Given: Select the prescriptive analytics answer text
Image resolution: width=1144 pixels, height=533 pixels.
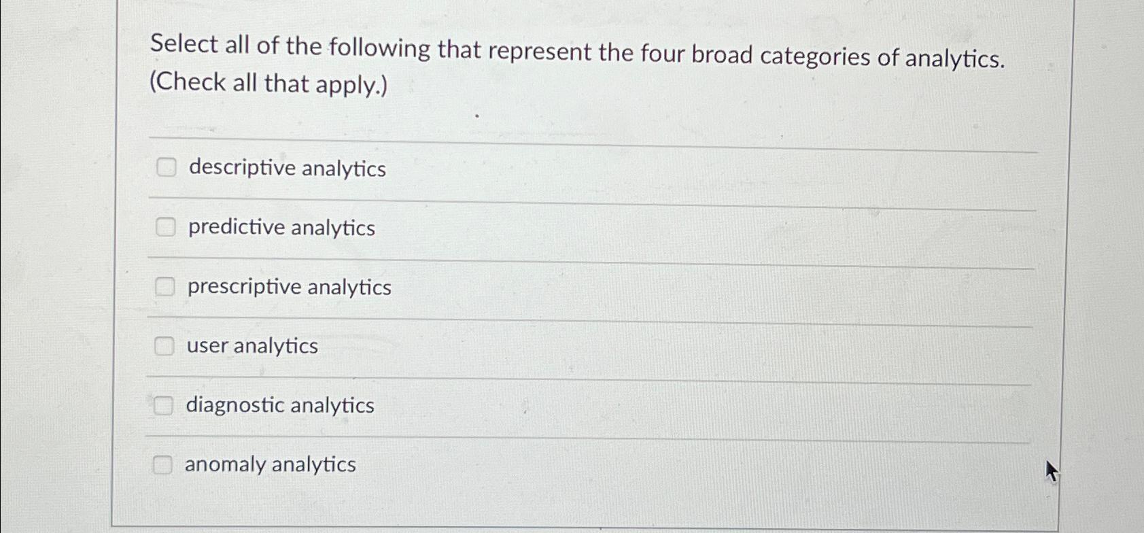Looking at the screenshot, I should (288, 287).
